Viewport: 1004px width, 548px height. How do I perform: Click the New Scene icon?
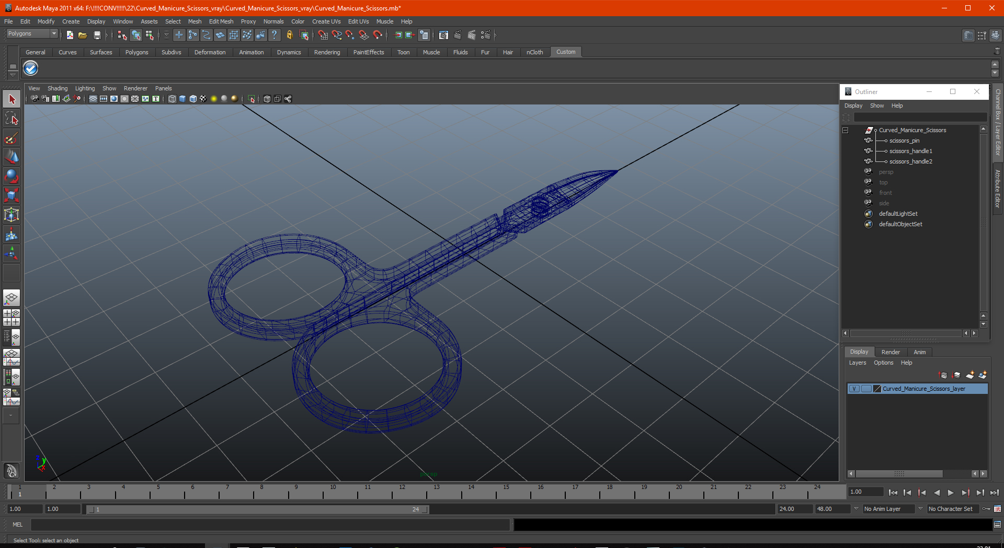coord(70,35)
